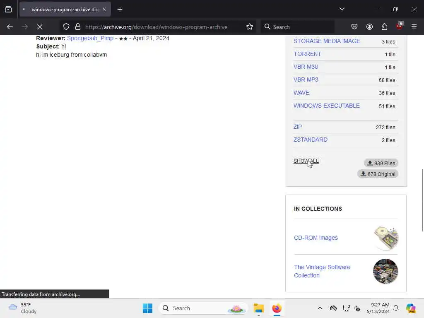This screenshot has height=318, width=424.
Task: Open the list all tabs chevron
Action: [342, 9]
